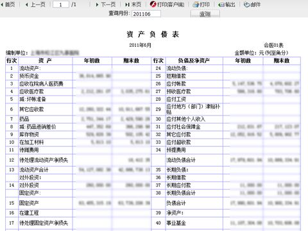Image resolution: width=308 pixels, height=231 pixels.
Task: Click the 负债及净资产 column header
Action: [x=194, y=61]
